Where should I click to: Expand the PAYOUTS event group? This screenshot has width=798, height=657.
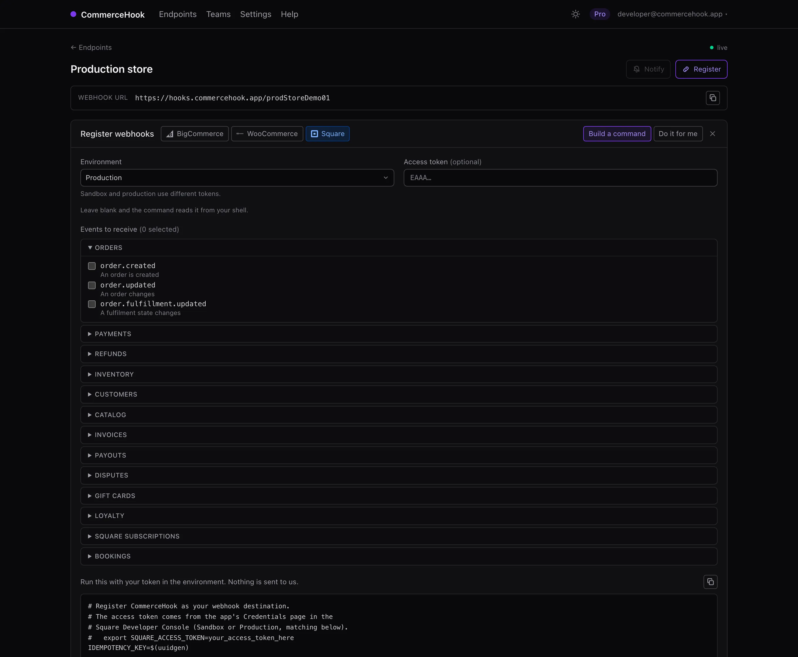pos(399,455)
